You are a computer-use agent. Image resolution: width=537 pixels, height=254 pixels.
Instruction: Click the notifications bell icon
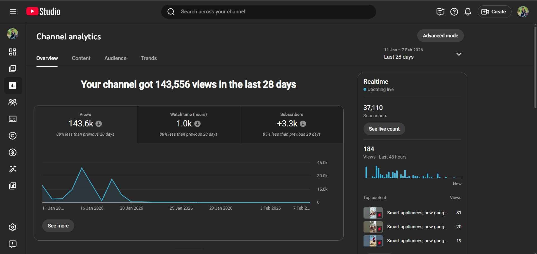coord(468,12)
